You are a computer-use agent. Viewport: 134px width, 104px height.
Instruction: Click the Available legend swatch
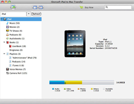click(104, 89)
